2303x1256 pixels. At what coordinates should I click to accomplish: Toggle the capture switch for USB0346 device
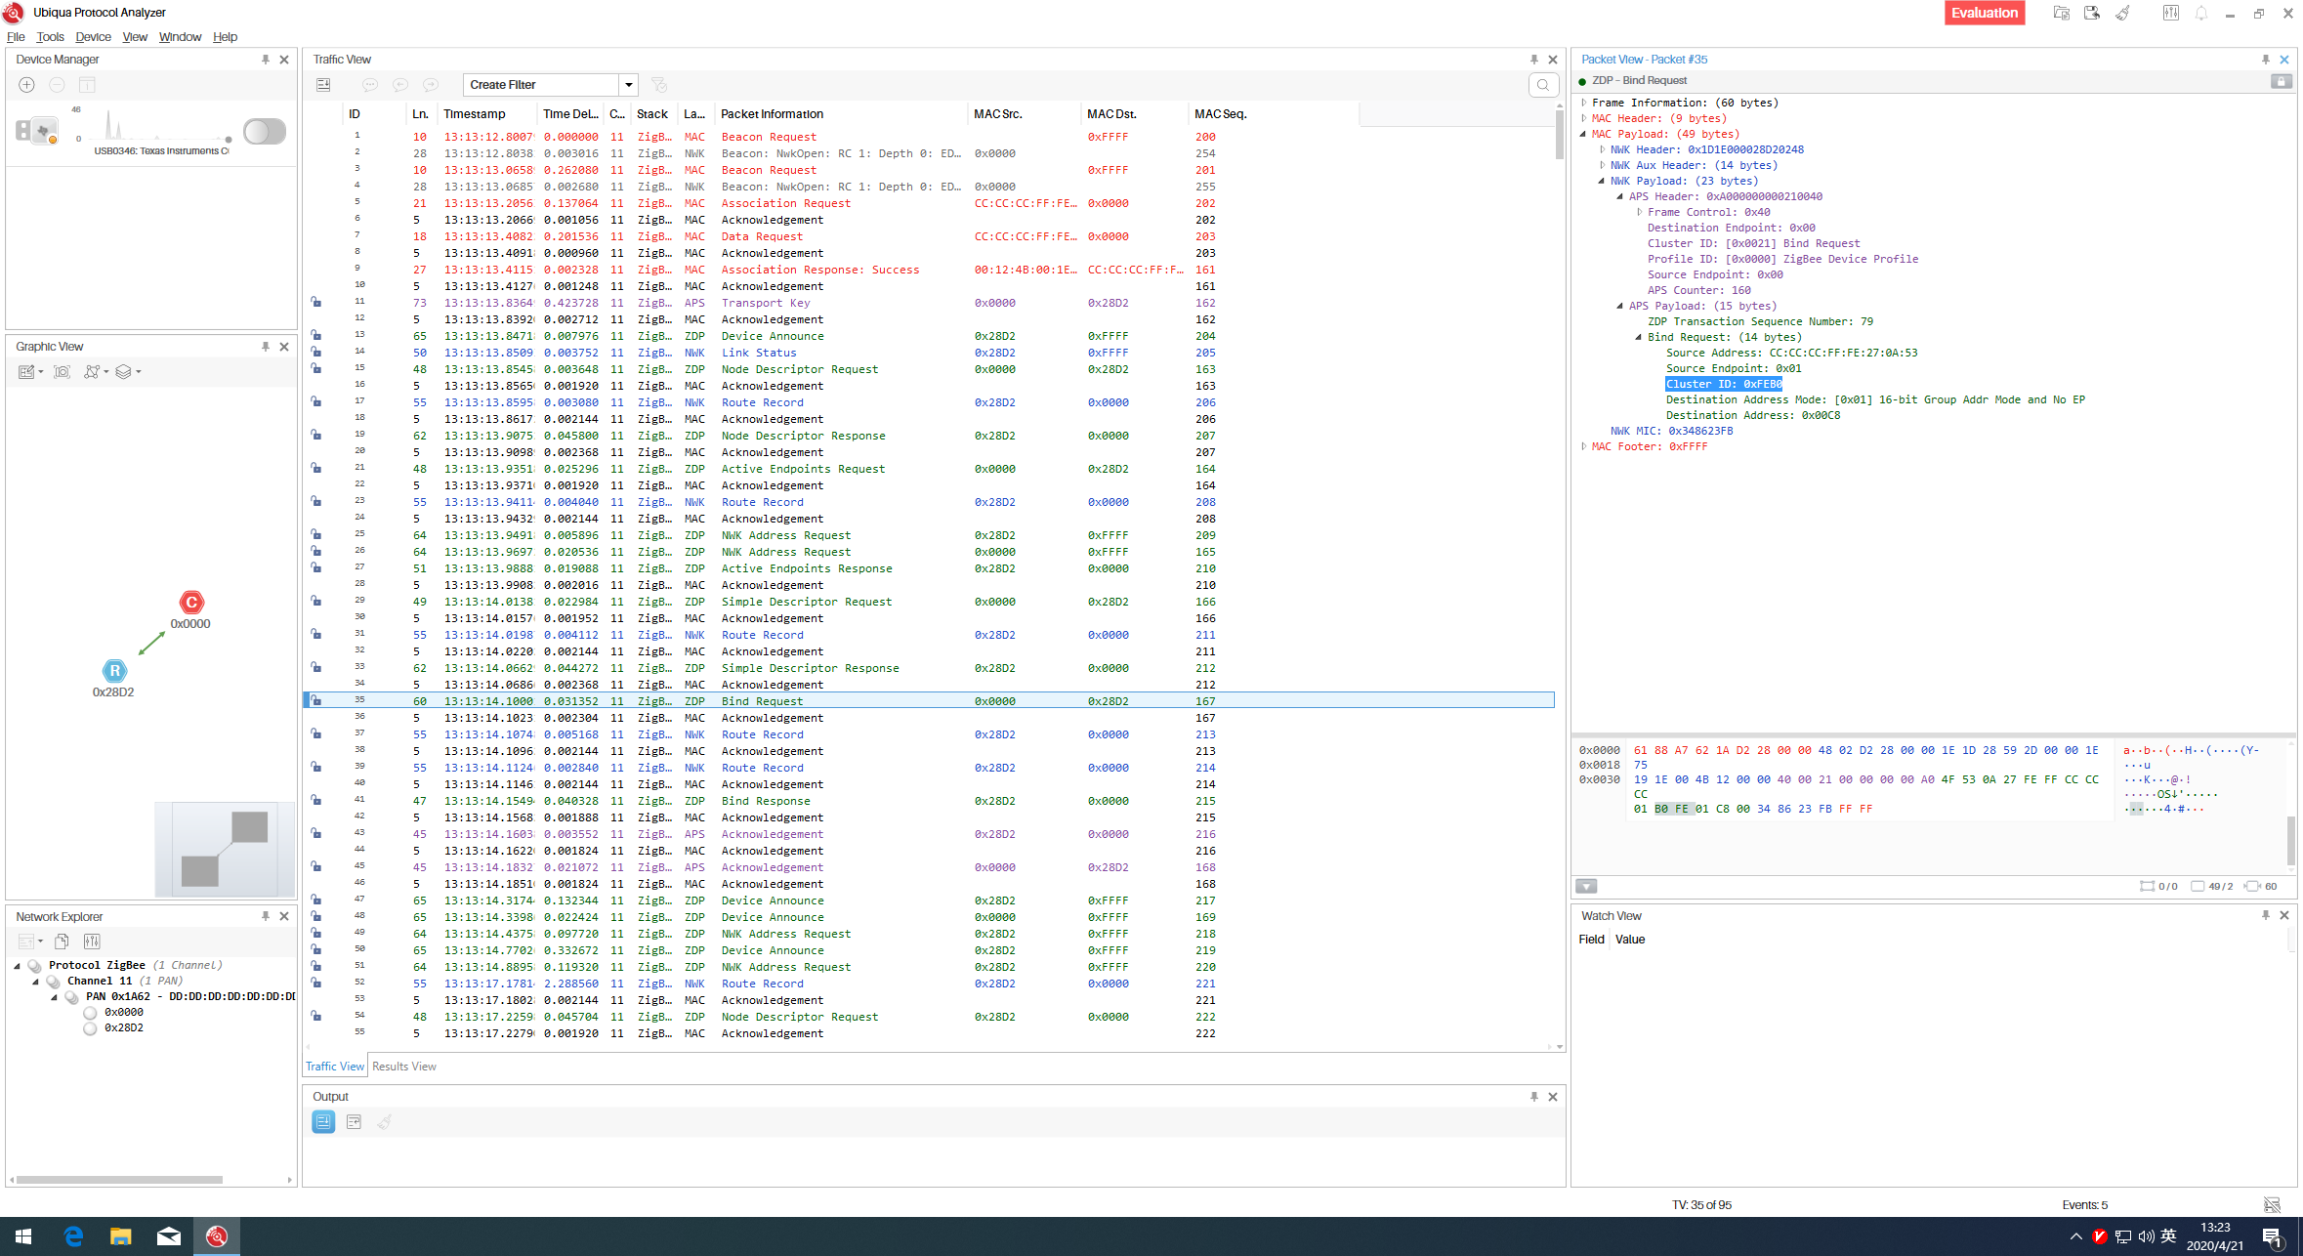(x=265, y=131)
